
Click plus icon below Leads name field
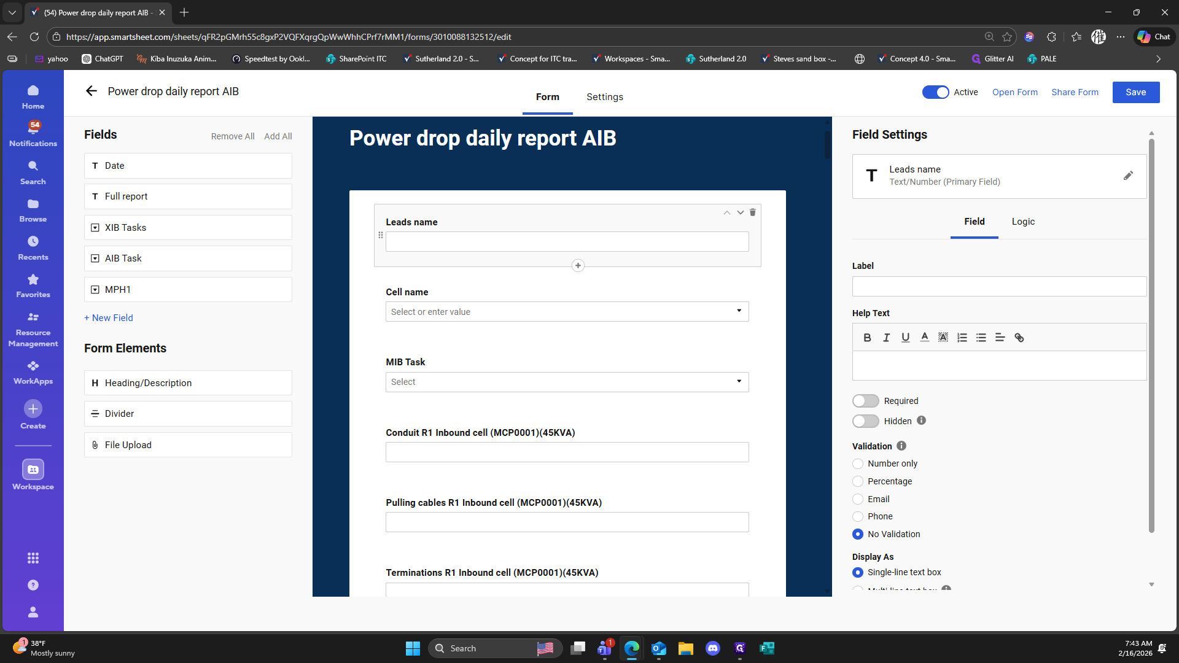click(x=578, y=266)
